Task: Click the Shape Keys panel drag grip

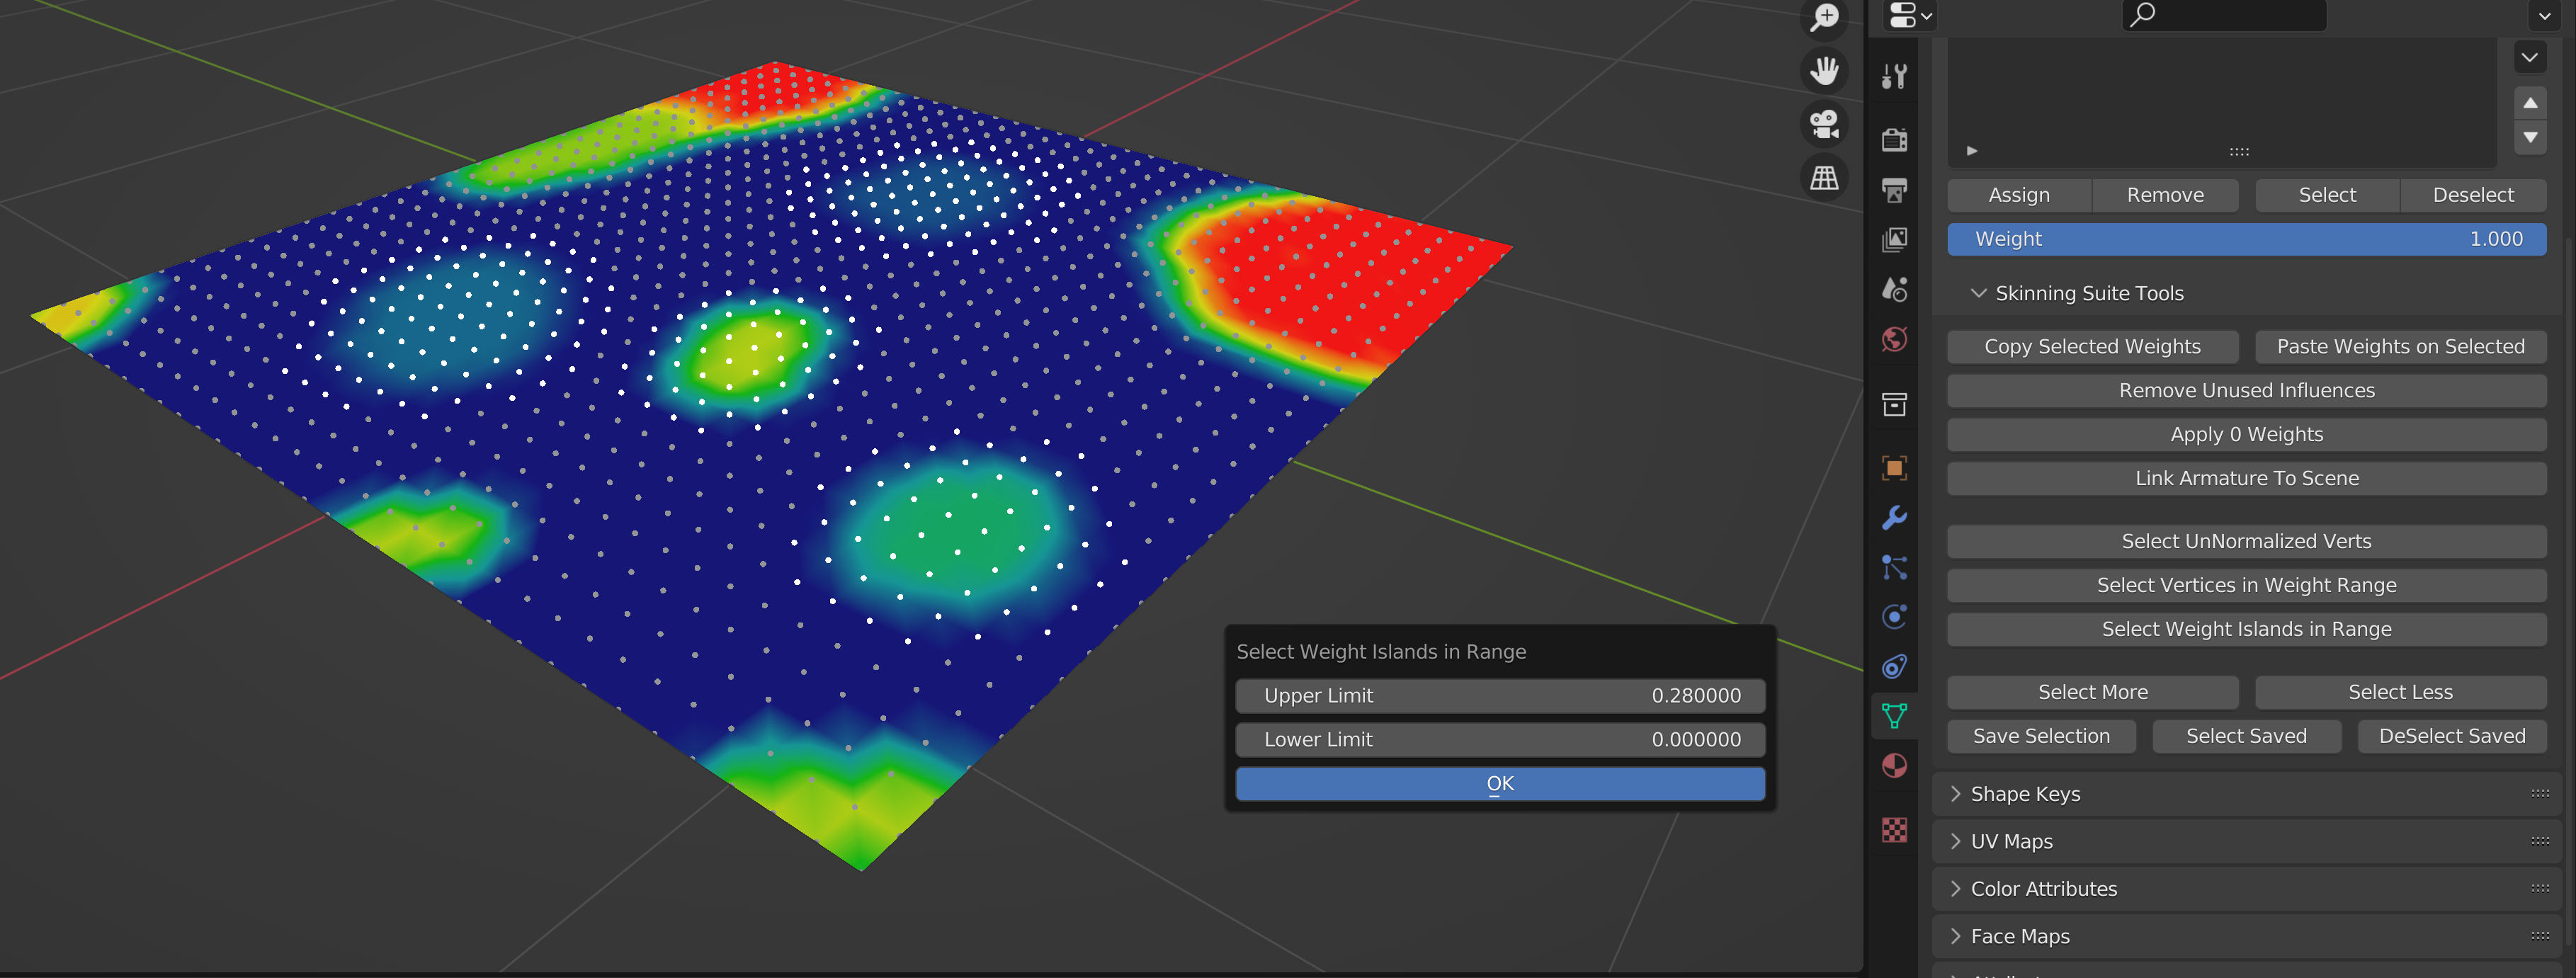Action: coord(2540,794)
